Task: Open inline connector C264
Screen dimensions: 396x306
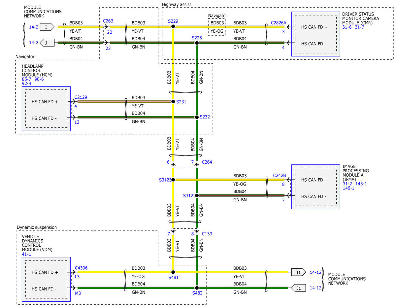Action: click(207, 162)
